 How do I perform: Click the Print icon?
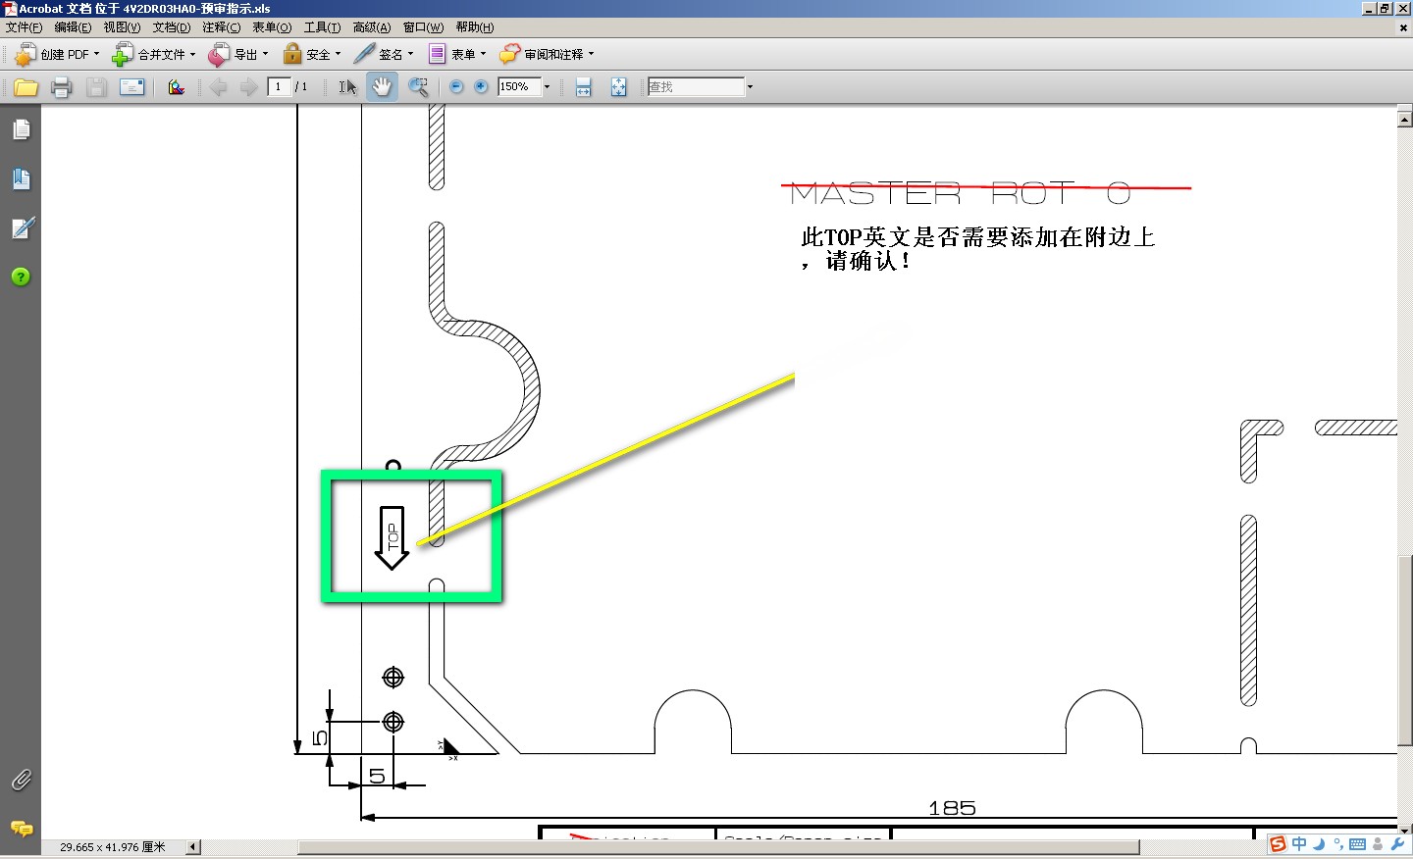coord(61,87)
